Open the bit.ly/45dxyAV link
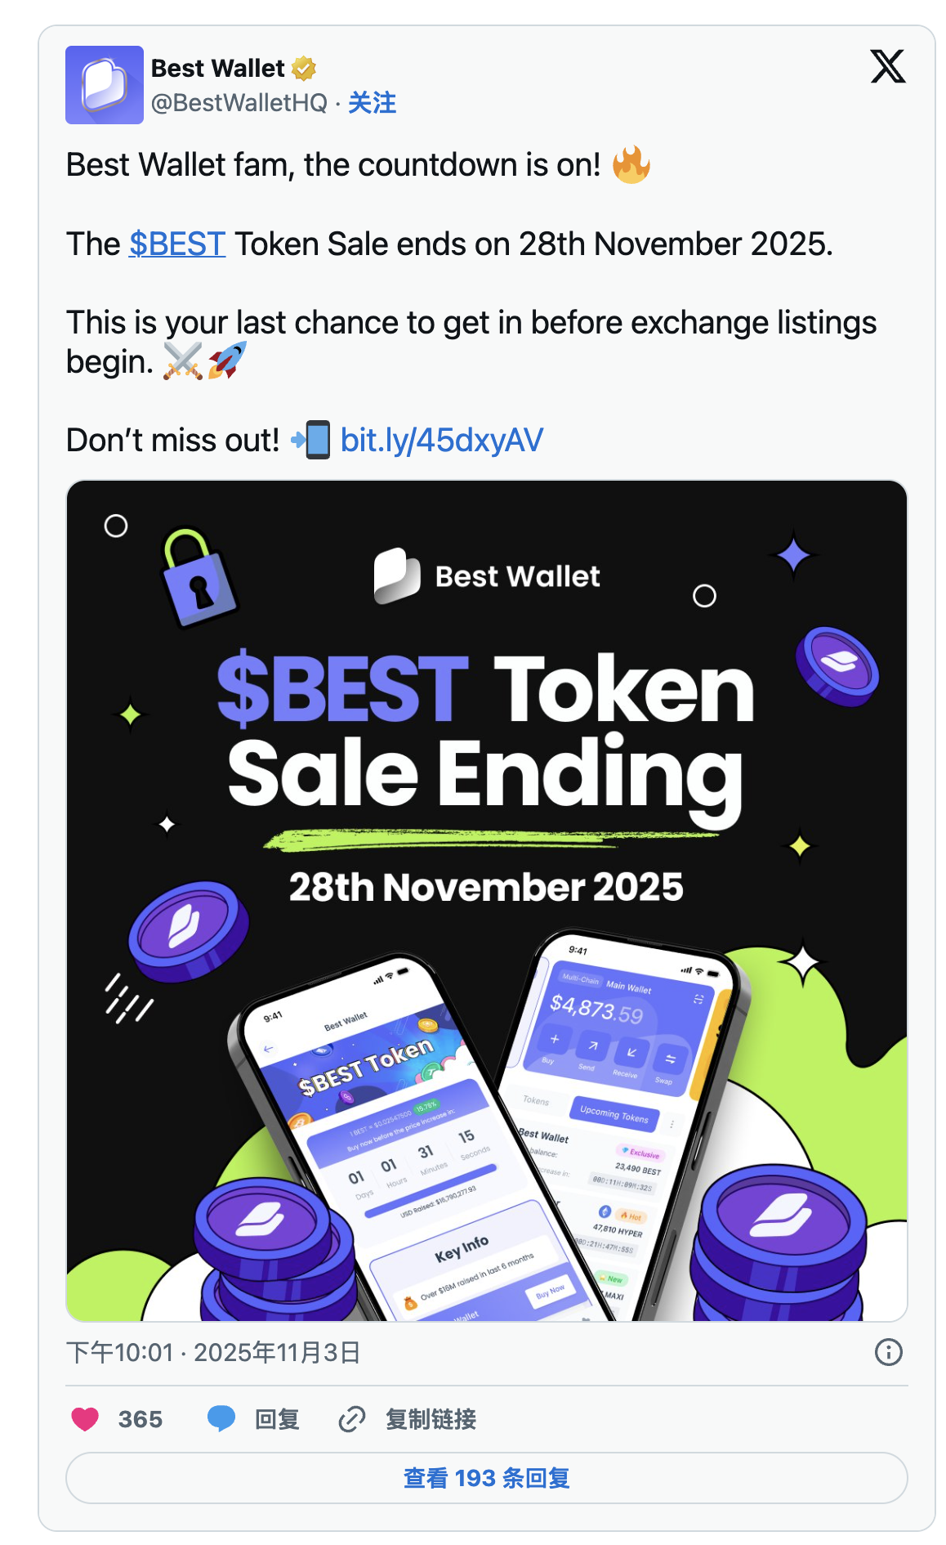The height and width of the screenshot is (1545, 946). tap(441, 441)
